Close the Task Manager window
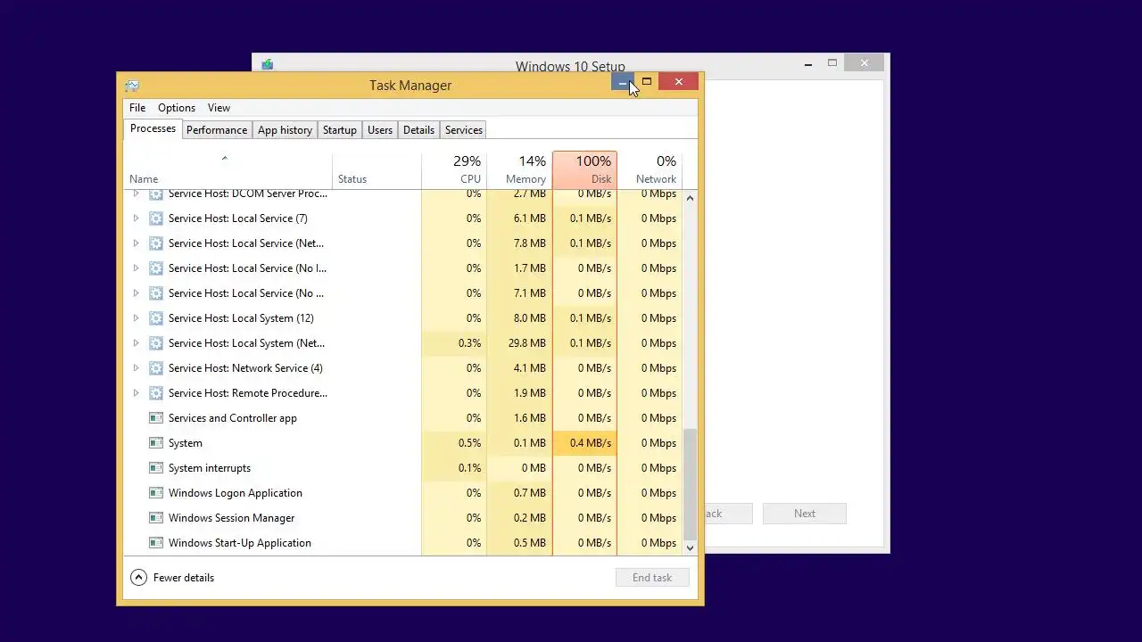Screen dimensions: 1142x642 point(679,82)
